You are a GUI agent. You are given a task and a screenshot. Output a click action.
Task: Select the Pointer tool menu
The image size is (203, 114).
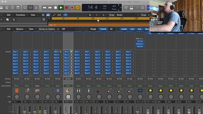point(90,15)
